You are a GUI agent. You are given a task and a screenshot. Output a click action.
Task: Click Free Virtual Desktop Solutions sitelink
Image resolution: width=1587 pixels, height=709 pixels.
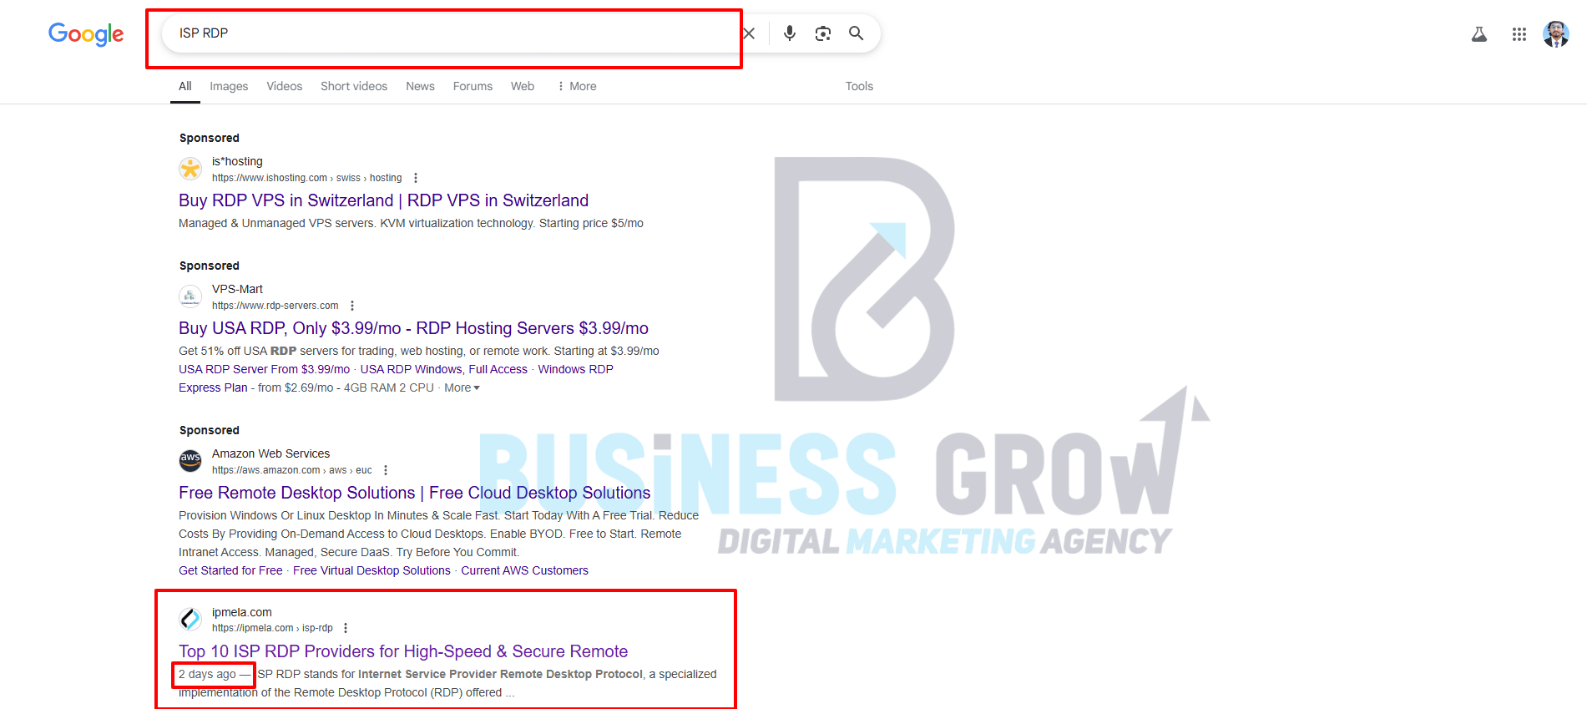371,570
